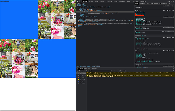Screen dimensions: 175x111
Task: Select the Layout pane tab
Action: [148, 4]
